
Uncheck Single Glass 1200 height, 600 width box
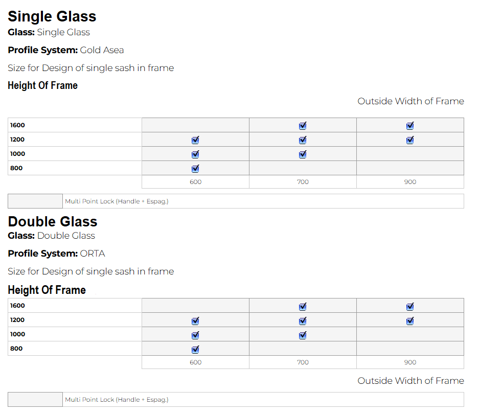195,140
